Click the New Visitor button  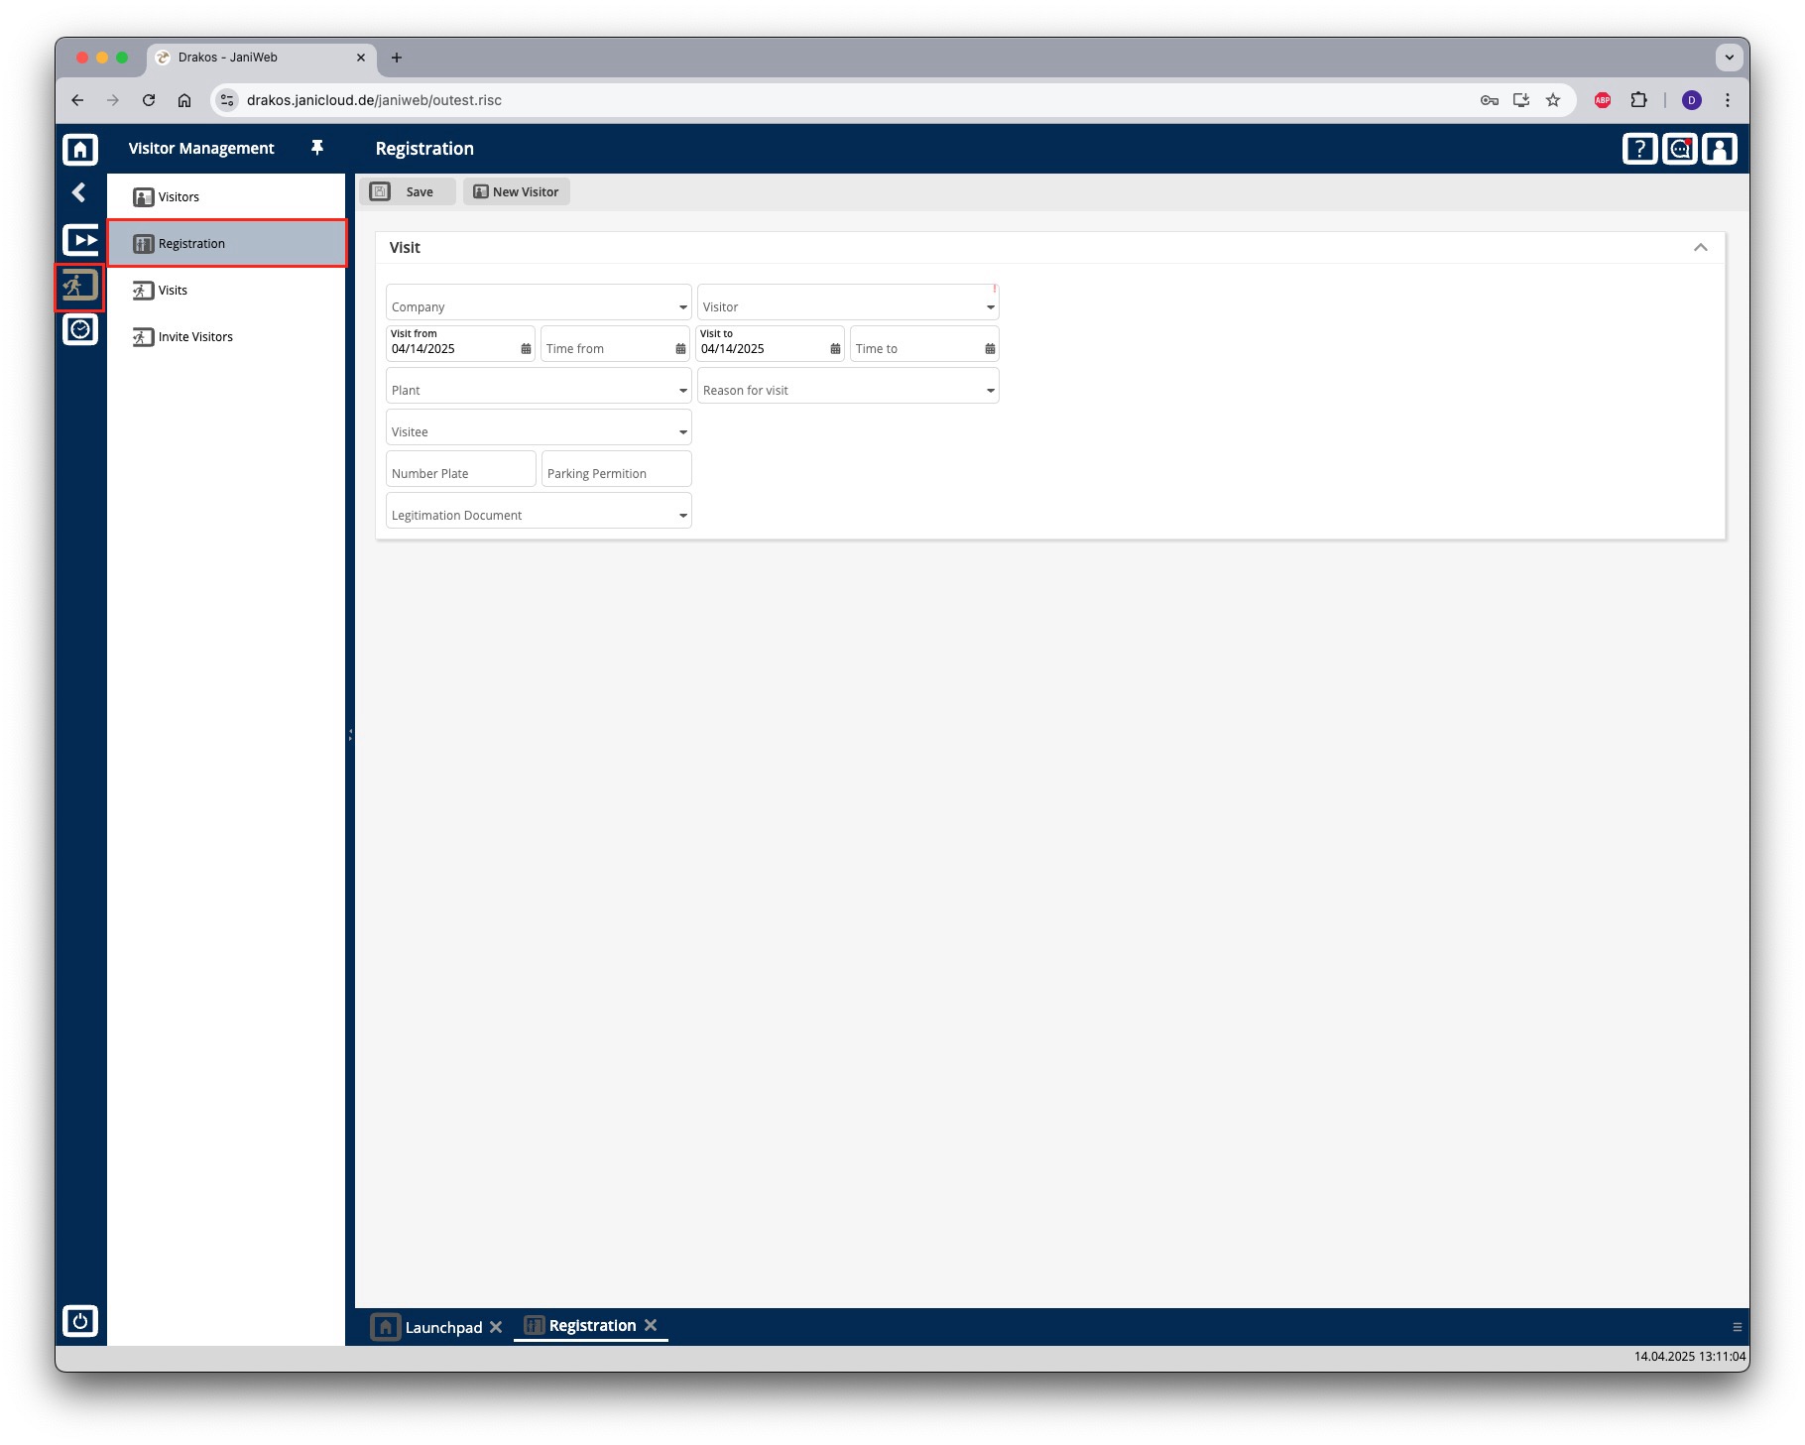point(517,192)
